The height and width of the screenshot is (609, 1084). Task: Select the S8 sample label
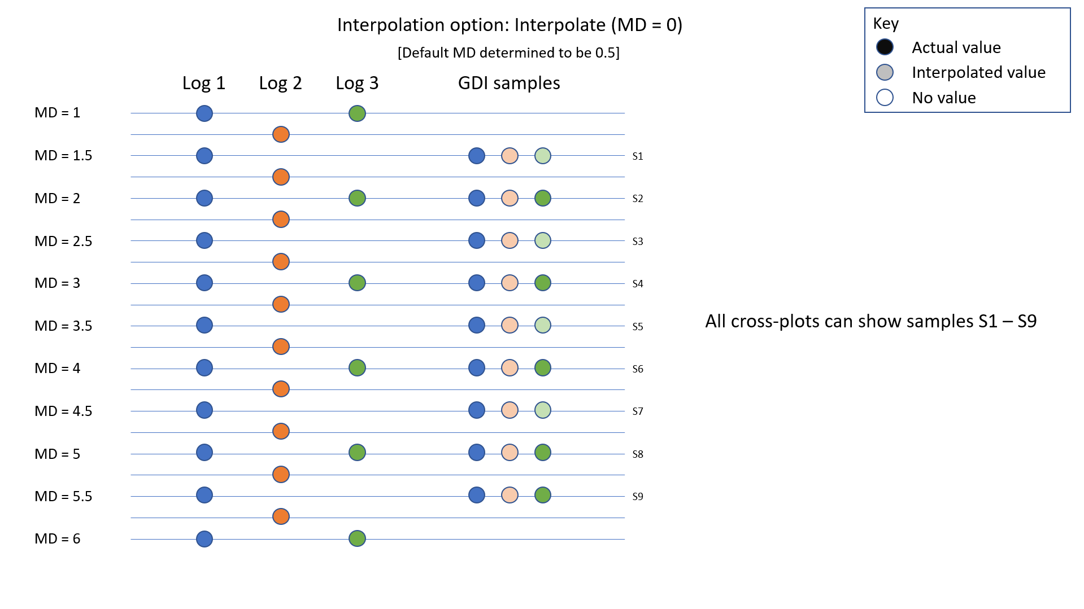[638, 454]
